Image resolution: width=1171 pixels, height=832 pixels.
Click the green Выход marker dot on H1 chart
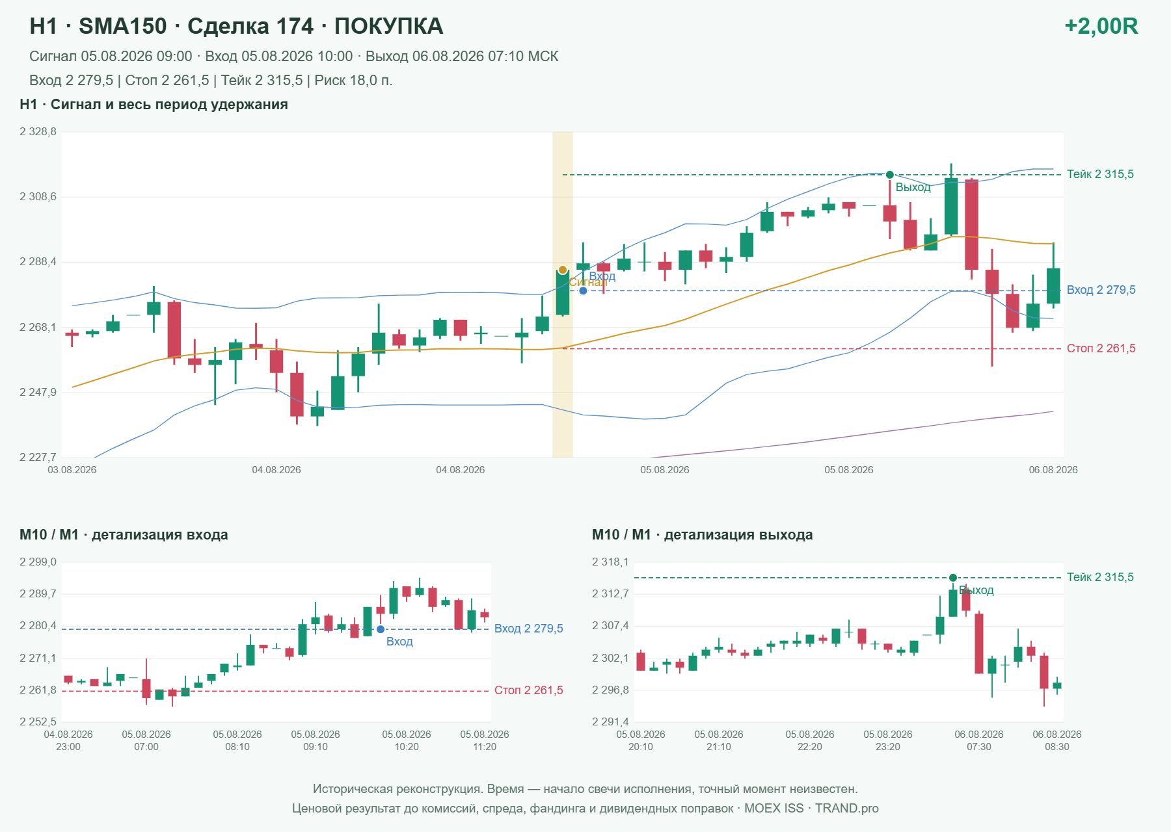click(890, 175)
